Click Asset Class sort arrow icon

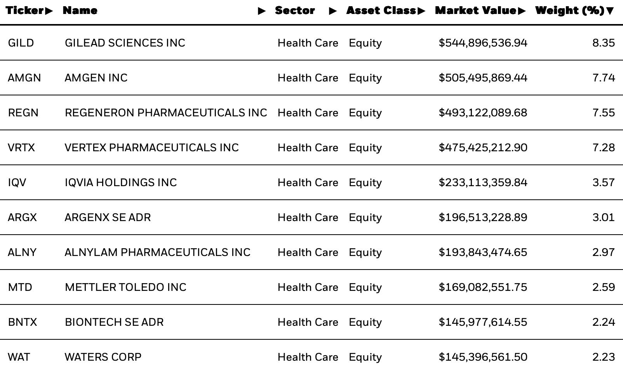coord(421,11)
